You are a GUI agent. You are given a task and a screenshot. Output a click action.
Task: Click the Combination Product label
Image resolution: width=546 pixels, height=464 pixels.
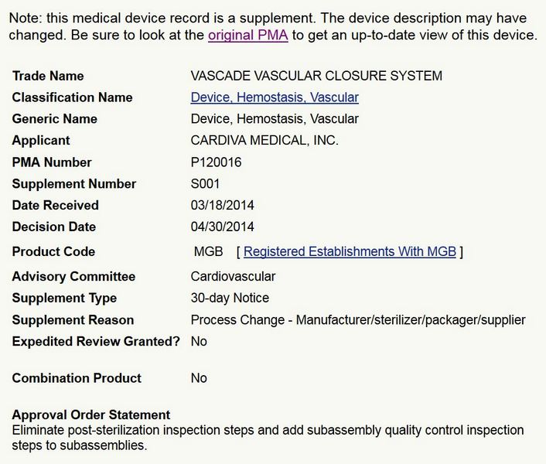(x=77, y=378)
